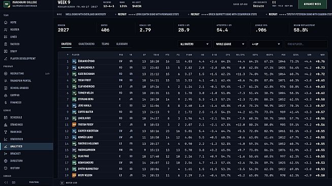Open Silas Page's player profile
The width and height of the screenshot is (332, 186).
(83, 157)
